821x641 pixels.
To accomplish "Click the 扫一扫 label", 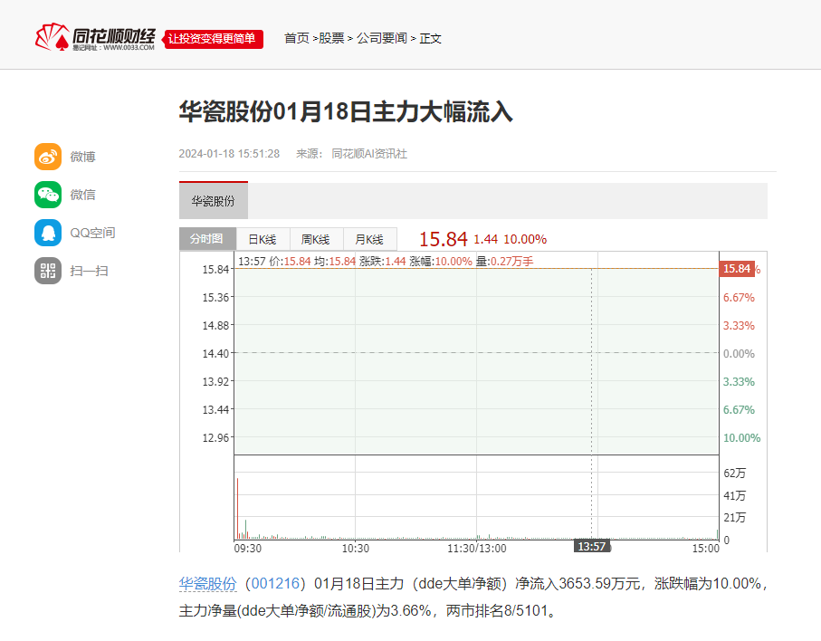I will [89, 271].
